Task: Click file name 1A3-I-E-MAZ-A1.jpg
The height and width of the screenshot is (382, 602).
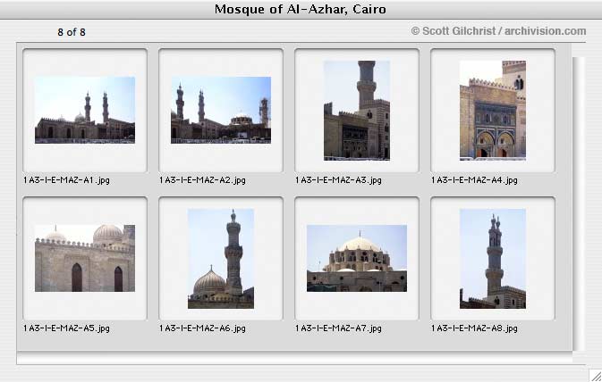Action: tap(66, 180)
